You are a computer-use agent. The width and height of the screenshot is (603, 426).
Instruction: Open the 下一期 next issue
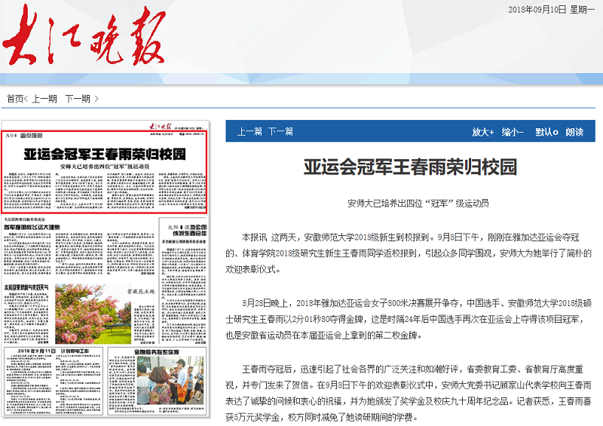coord(78,99)
